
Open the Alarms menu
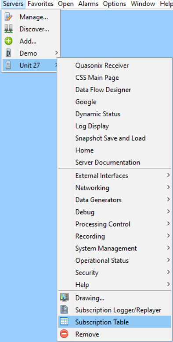pos(88,4)
